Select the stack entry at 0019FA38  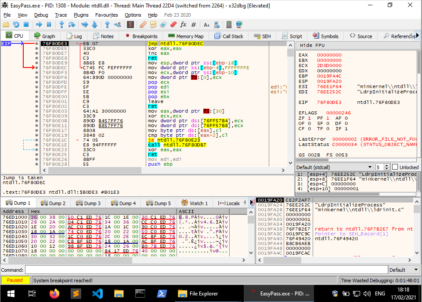[x=335, y=229]
